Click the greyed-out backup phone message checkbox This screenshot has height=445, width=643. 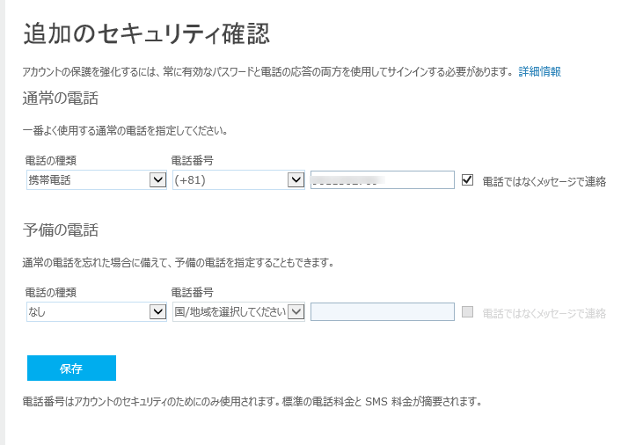point(467,311)
